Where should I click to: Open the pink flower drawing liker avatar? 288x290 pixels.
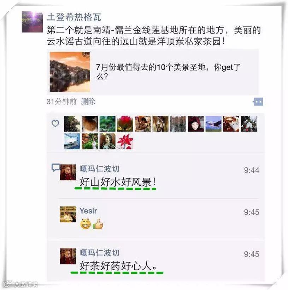pyautogui.click(x=125, y=141)
